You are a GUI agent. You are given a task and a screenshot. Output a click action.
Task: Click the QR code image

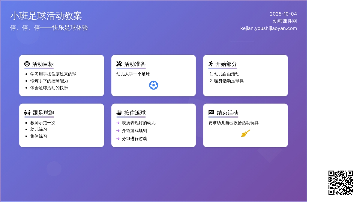(x=340, y=183)
